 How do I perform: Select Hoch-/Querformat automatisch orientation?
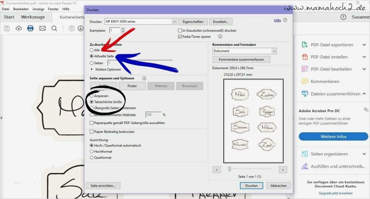91,146
